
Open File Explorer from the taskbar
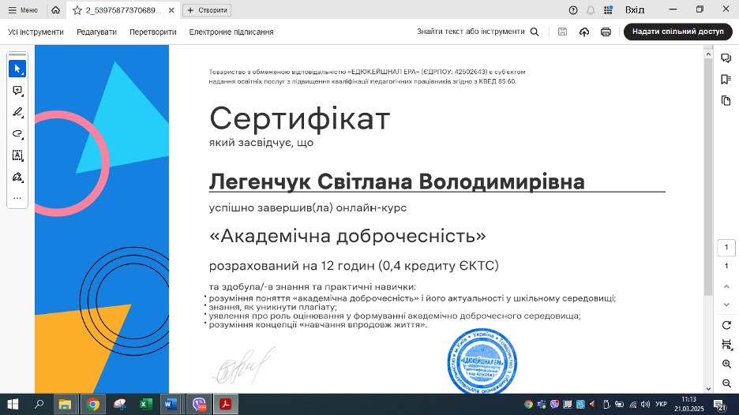point(65,404)
